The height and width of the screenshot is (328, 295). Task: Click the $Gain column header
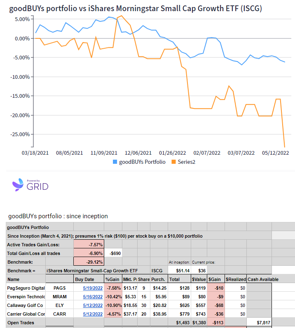tap(216, 279)
